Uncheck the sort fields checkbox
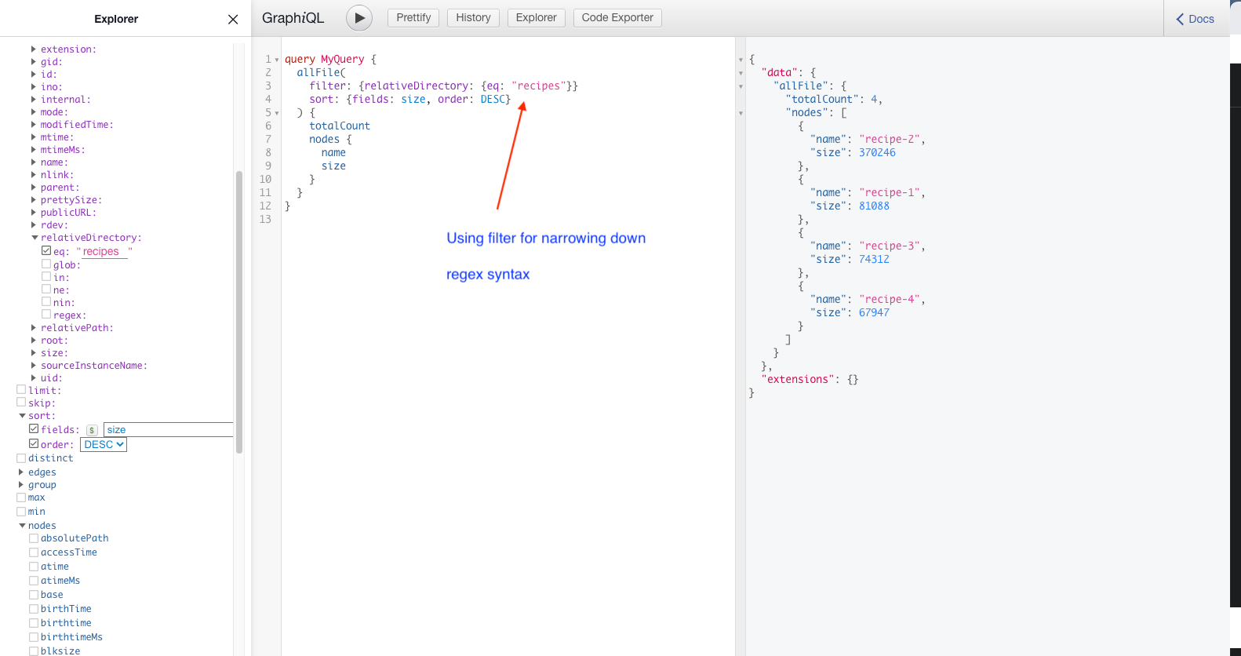1241x656 pixels. [34, 428]
